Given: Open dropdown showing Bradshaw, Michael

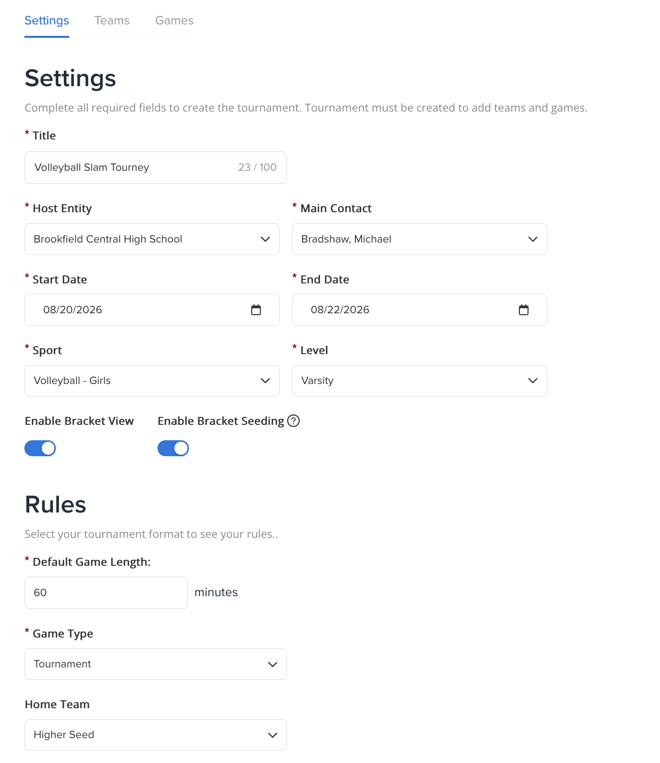Looking at the screenshot, I should point(420,239).
